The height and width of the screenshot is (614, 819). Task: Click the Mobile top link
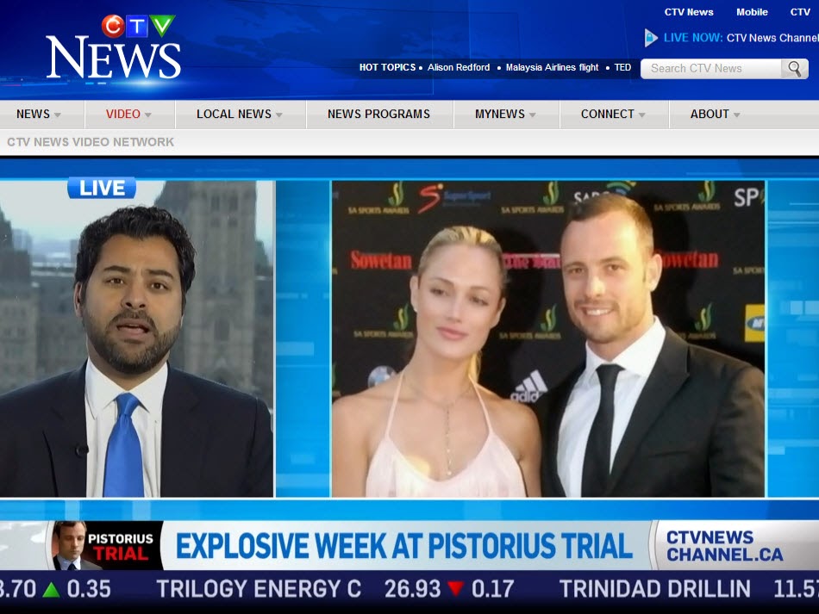(x=752, y=12)
